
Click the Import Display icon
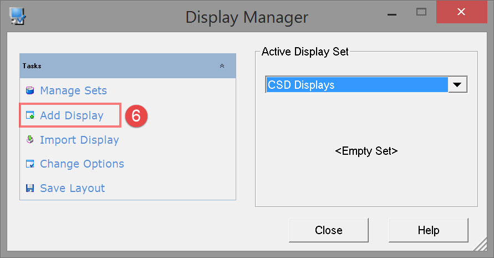coord(30,140)
